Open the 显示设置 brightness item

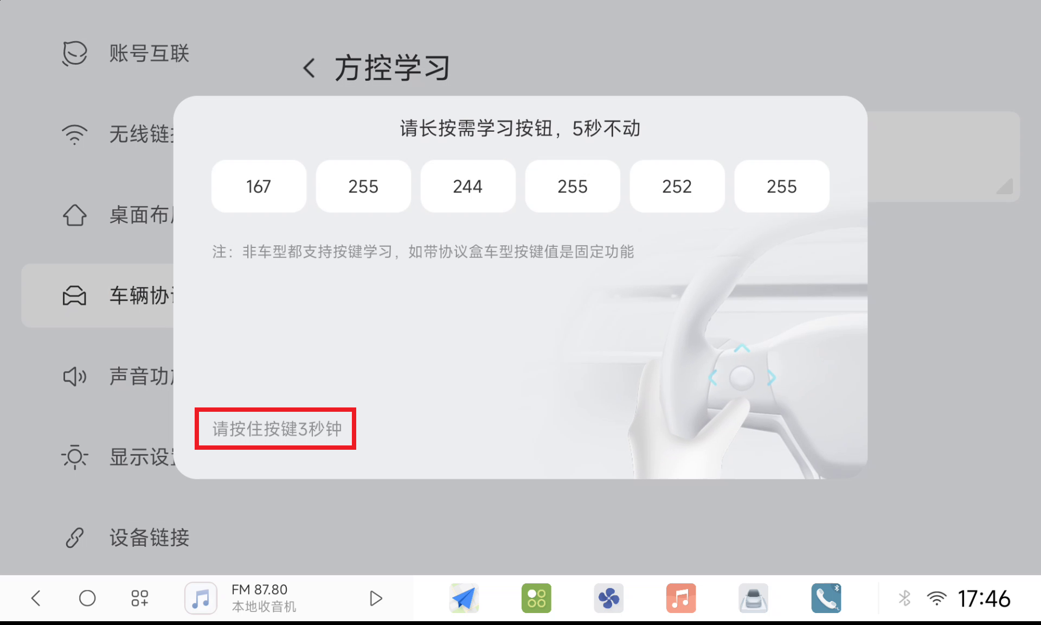click(74, 457)
